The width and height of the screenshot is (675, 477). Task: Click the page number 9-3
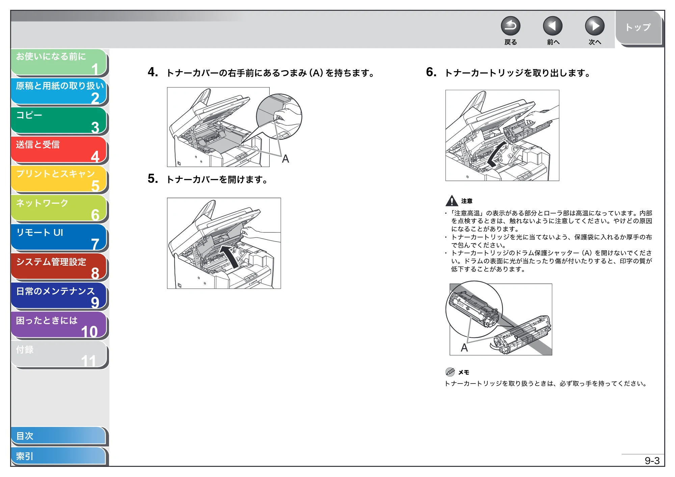tap(652, 460)
